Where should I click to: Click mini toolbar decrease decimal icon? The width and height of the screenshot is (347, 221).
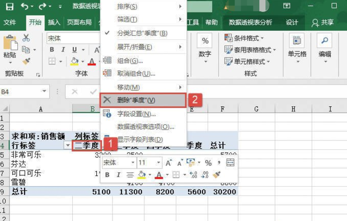tap(205, 175)
